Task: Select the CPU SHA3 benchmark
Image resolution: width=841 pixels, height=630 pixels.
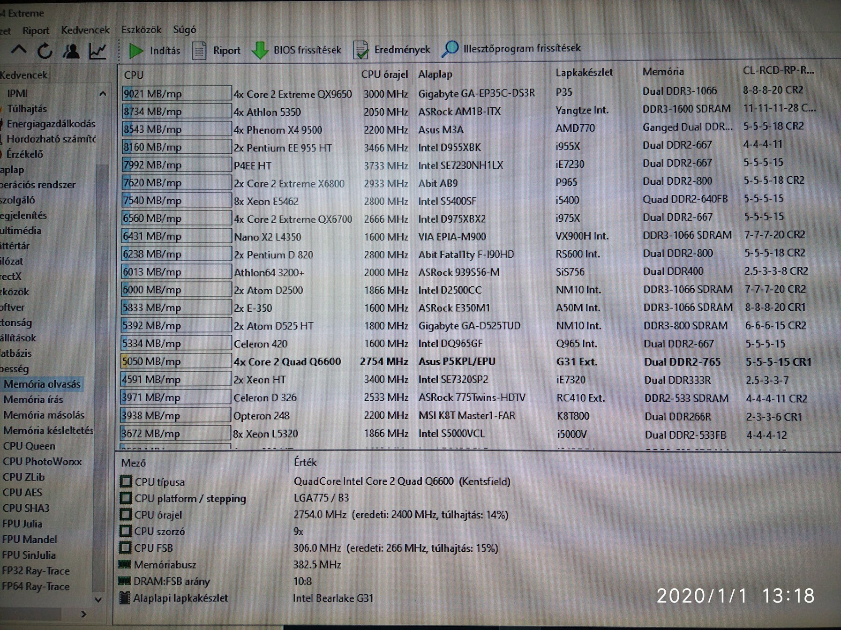Action: pos(26,508)
